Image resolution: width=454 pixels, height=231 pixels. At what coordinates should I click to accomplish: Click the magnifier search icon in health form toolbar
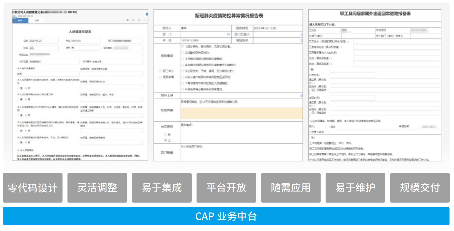[x=139, y=20]
